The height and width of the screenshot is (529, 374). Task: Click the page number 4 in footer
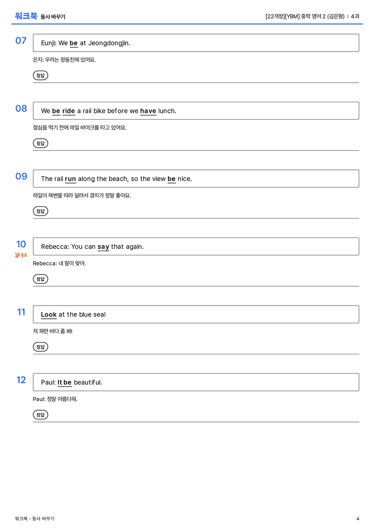358,519
